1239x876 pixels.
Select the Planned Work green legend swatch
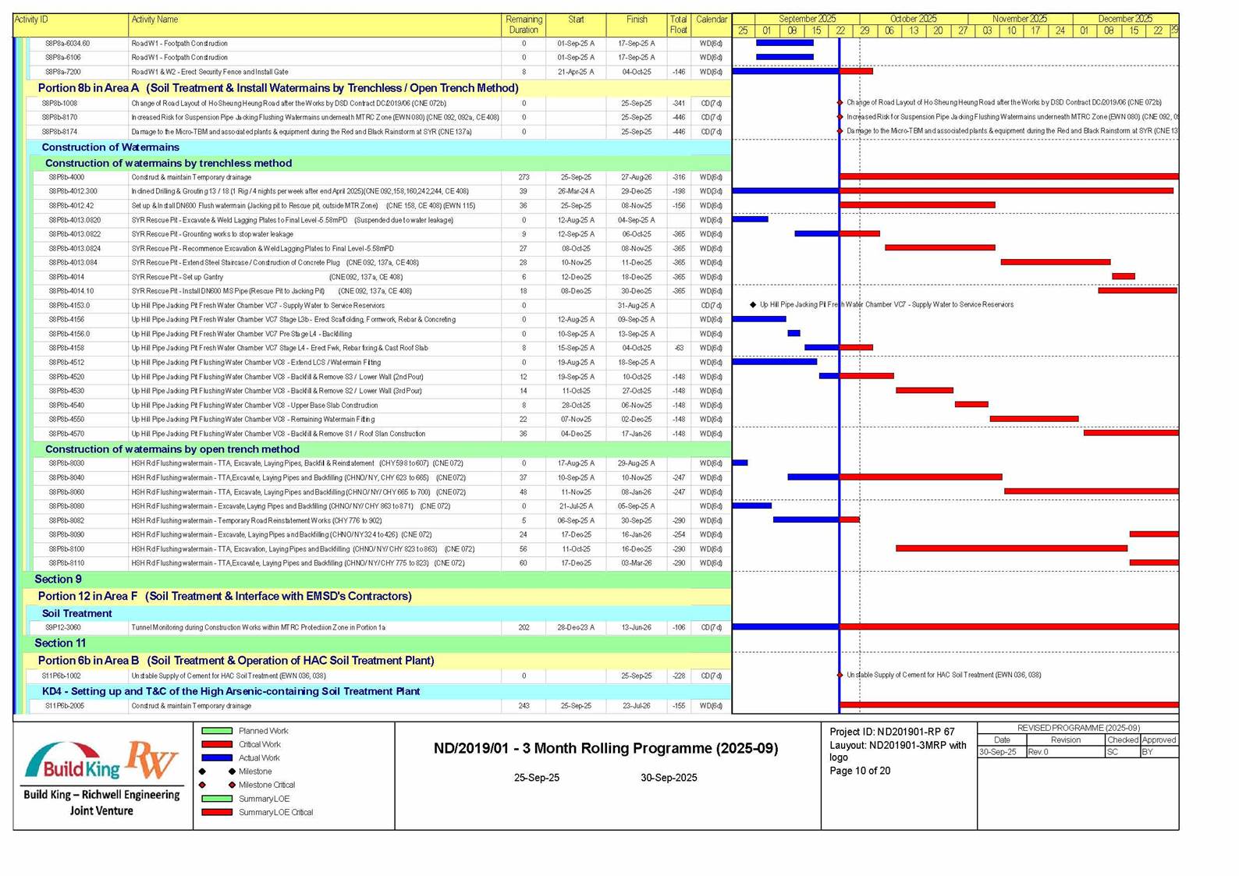(217, 731)
